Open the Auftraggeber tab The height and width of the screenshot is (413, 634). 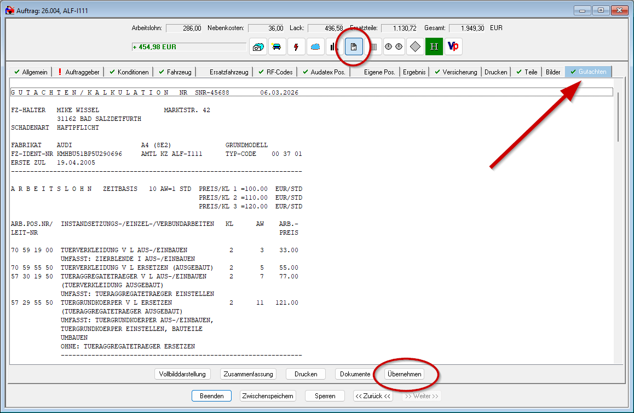click(x=78, y=72)
